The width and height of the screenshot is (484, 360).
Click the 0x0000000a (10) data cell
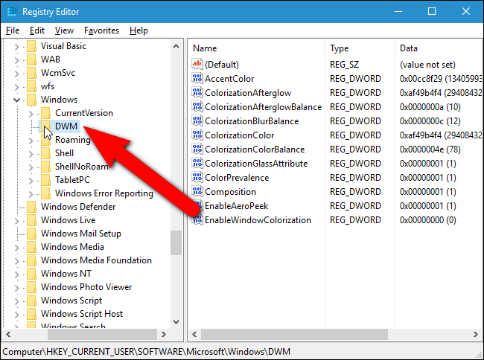coord(430,107)
